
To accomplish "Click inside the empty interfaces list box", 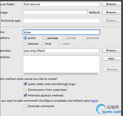I will click(x=61, y=64).
